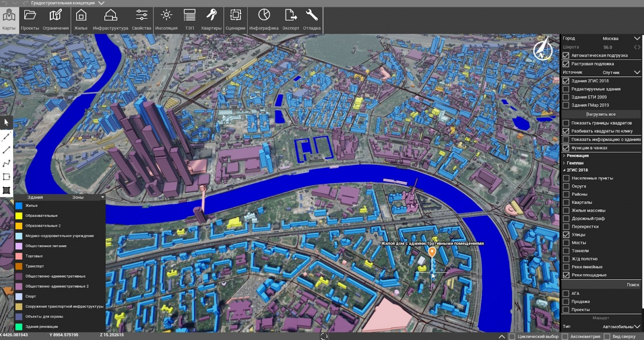The height and width of the screenshot is (340, 644).
Task: Uncheck Здания 2ГИС 2018 checkbox
Action: (x=566, y=81)
